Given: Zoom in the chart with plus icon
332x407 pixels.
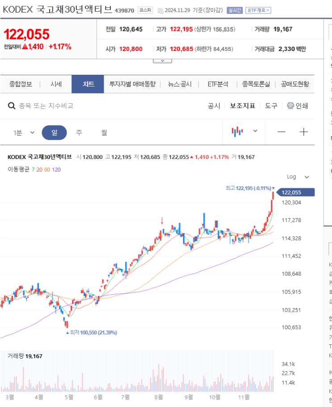Looking at the screenshot, I should coord(303,132).
